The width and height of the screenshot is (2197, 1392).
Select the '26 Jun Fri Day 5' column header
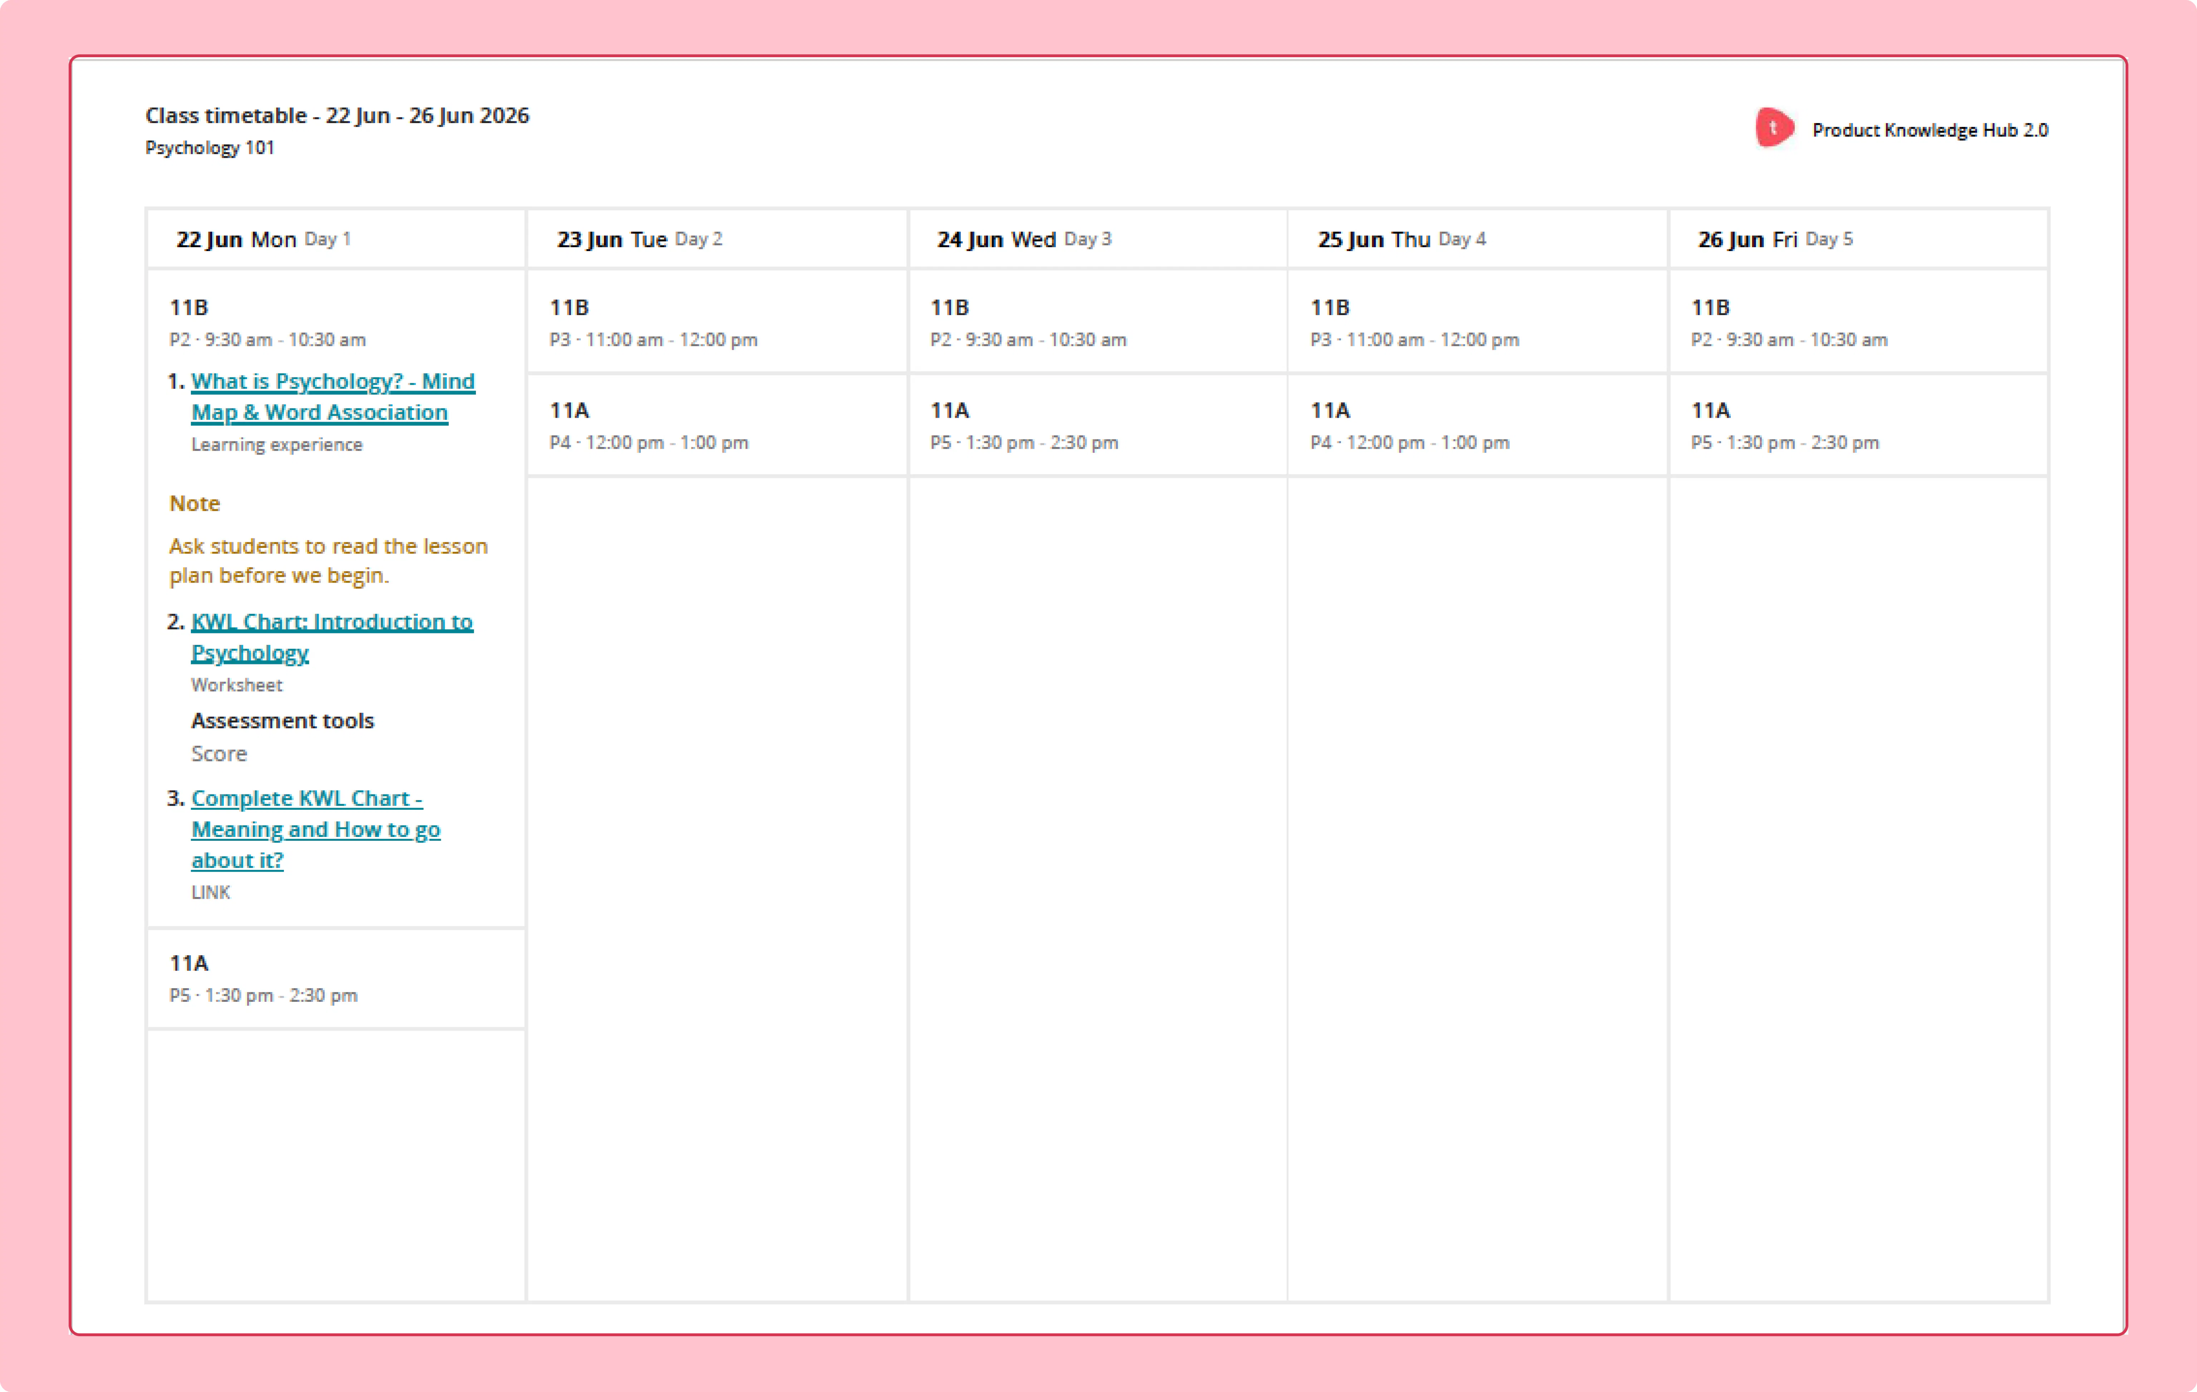pos(1858,239)
